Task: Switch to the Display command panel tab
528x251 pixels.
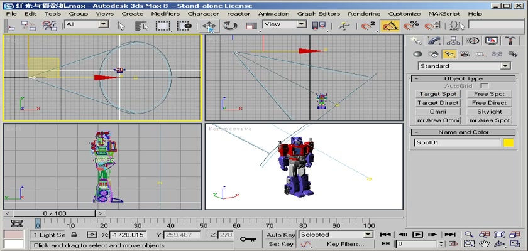Action: click(492, 41)
